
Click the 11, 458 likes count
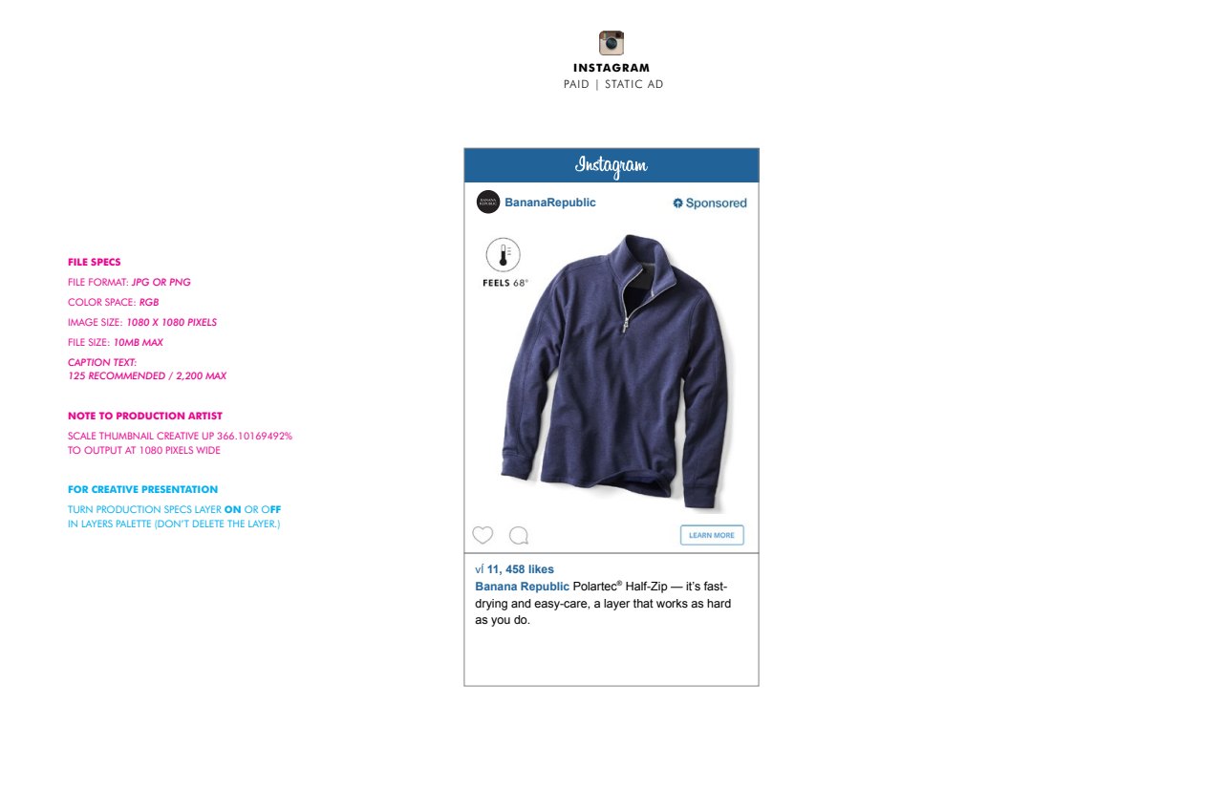521,569
